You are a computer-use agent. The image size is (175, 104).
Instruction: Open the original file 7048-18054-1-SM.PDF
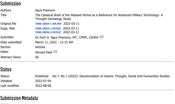[x=48, y=24]
